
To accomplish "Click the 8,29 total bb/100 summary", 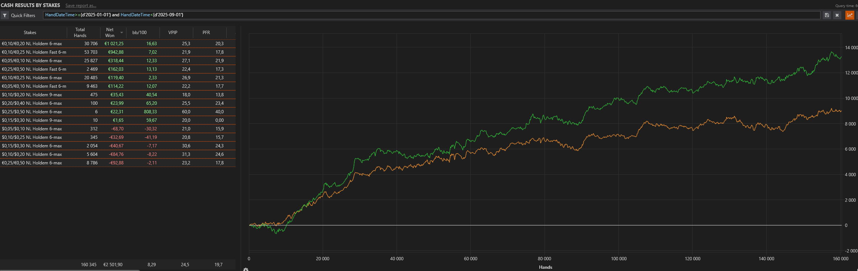I will point(152,265).
